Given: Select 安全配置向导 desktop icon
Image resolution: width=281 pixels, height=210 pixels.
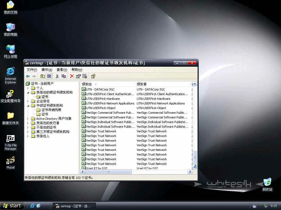Looking at the screenshot, I should click(11, 96).
